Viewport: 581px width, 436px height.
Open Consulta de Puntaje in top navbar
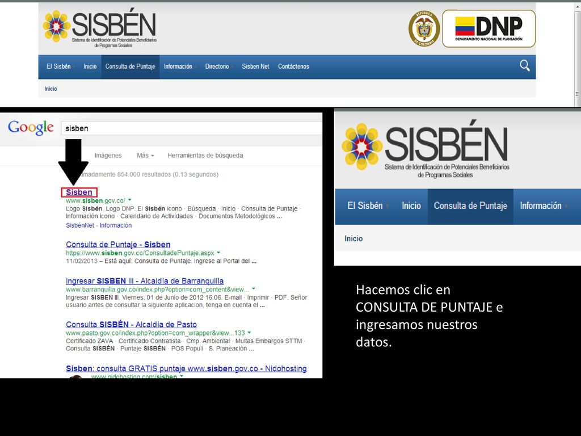pyautogui.click(x=130, y=66)
